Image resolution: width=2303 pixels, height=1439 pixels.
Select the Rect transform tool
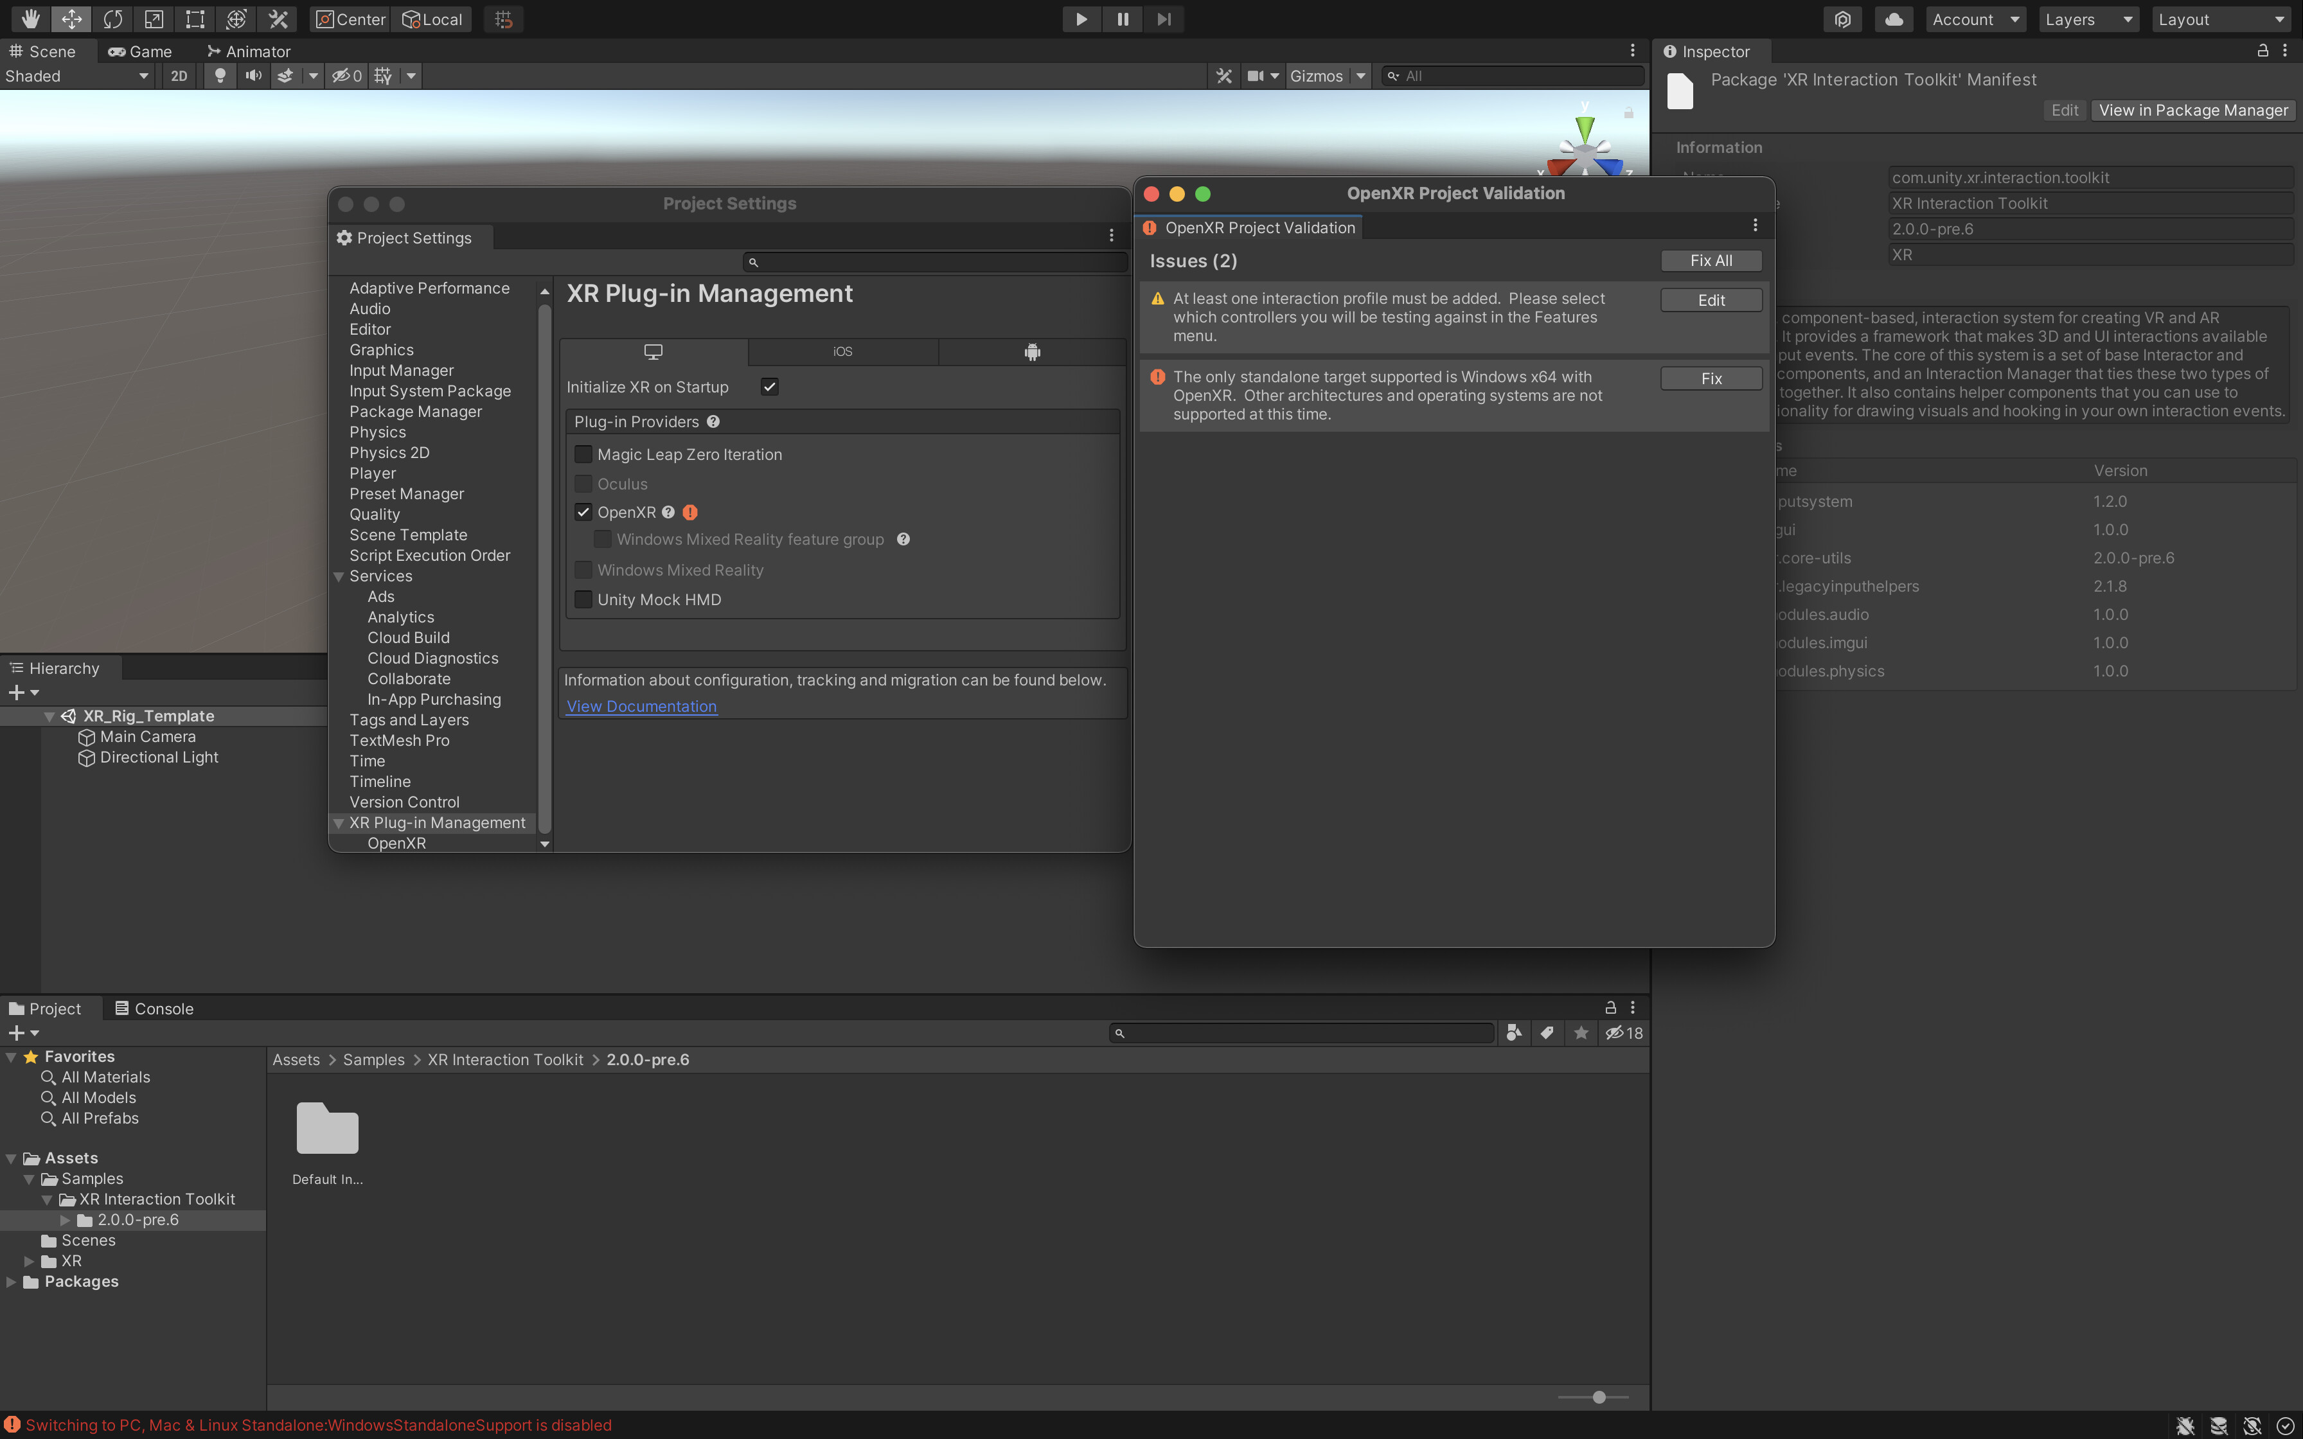195,19
